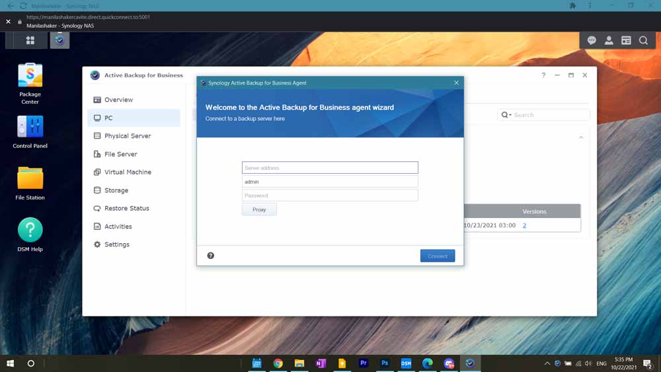Open volume control in system tray
The height and width of the screenshot is (372, 661).
(x=588, y=363)
